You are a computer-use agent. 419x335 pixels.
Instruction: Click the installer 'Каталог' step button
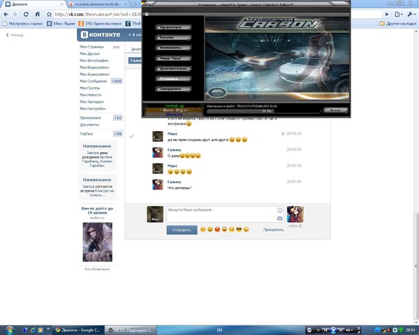[173, 38]
